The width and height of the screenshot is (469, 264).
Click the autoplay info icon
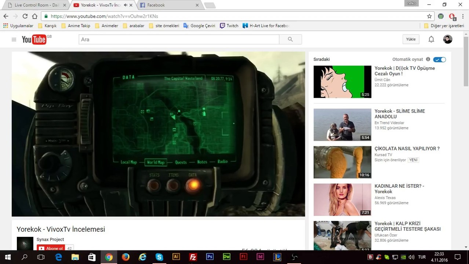428,59
